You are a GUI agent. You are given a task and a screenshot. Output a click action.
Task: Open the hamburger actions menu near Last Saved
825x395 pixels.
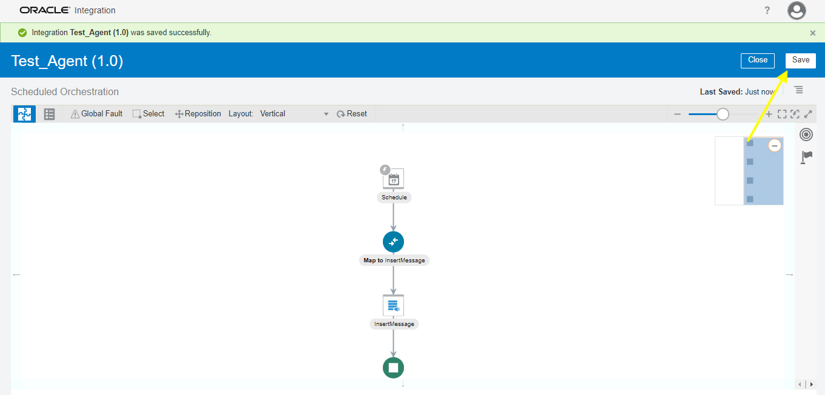(798, 90)
